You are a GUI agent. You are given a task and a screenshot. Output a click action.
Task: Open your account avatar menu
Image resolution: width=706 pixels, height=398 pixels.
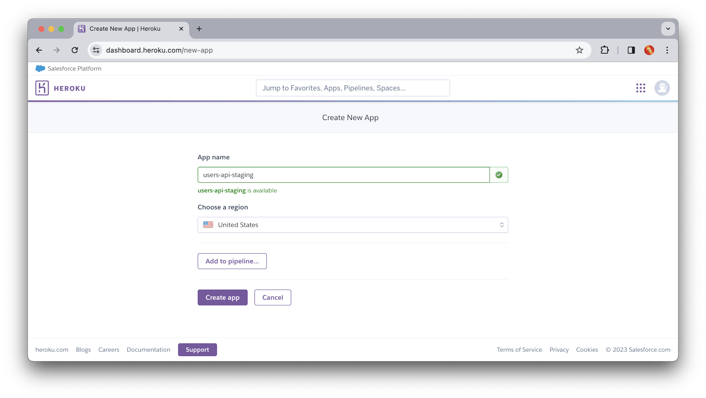(x=662, y=88)
